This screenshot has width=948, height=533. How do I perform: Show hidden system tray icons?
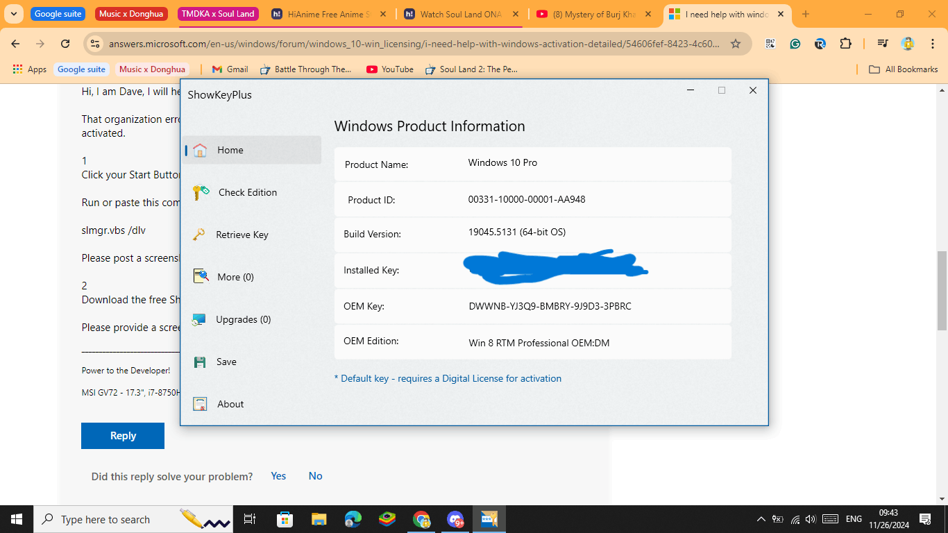coord(761,519)
